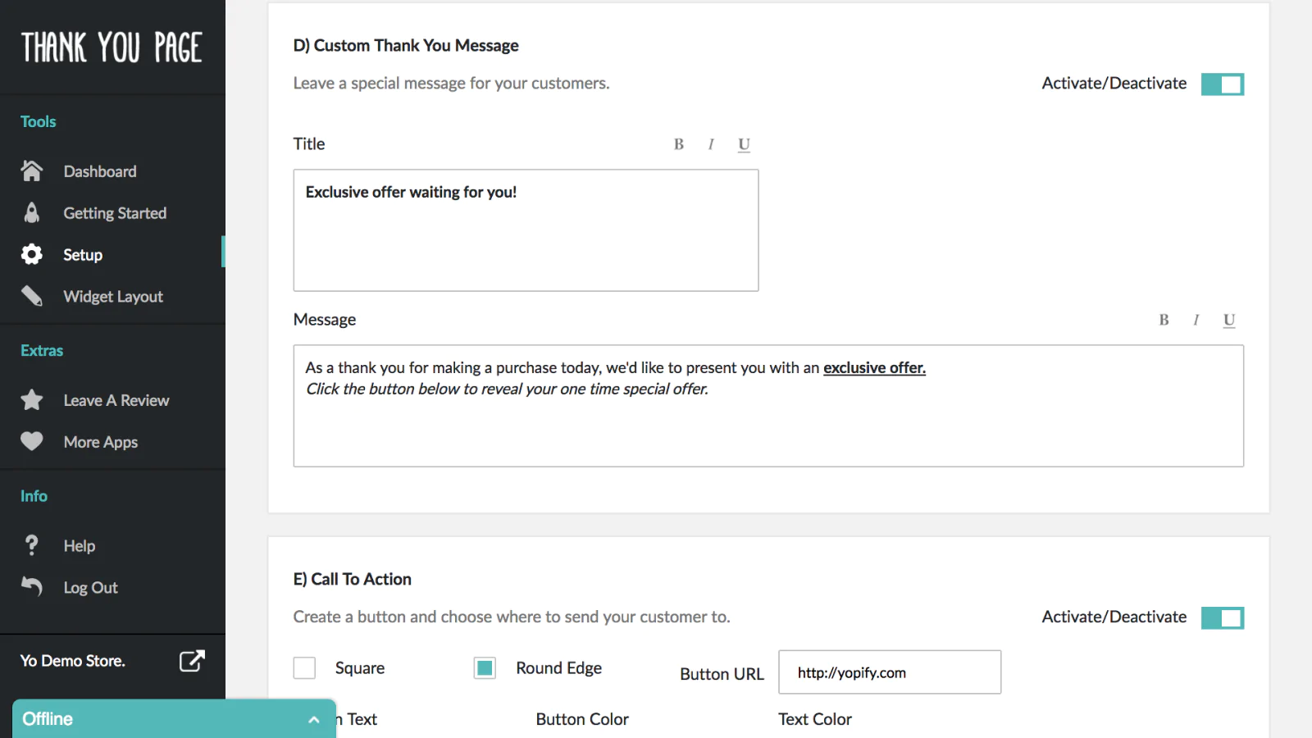
Task: Click the Button URL input field
Action: pos(890,672)
